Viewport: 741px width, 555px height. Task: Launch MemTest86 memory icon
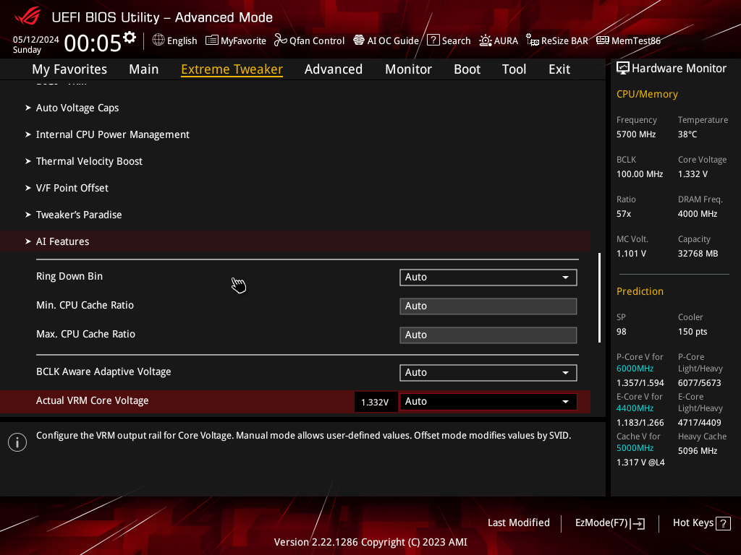click(x=603, y=40)
